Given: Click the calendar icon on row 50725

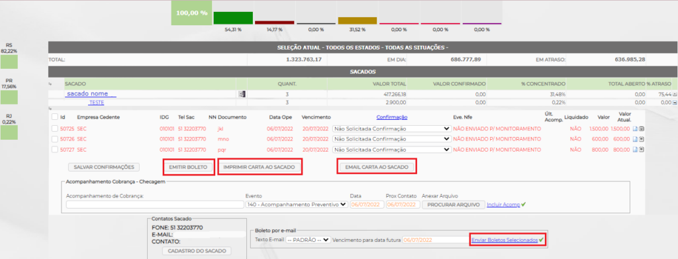Looking at the screenshot, I should [x=642, y=129].
